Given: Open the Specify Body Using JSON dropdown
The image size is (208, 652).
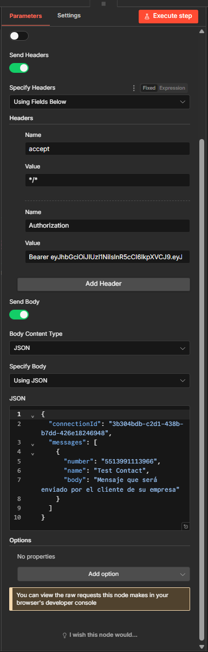Looking at the screenshot, I should pos(100,380).
